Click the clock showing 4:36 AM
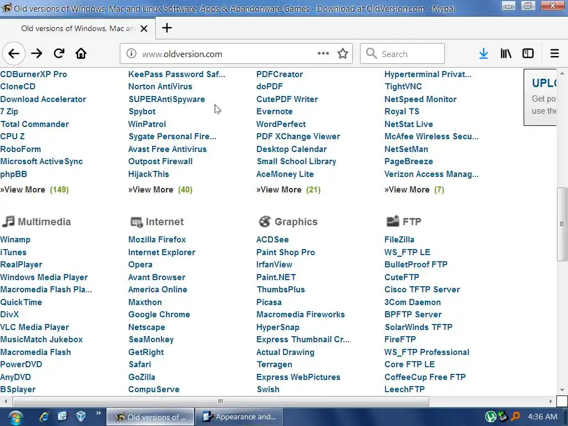 point(542,417)
